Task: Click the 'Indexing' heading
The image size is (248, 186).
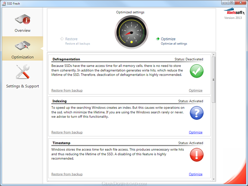Action: (x=60, y=101)
